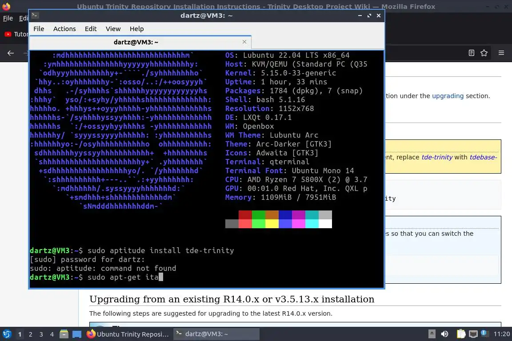Switch to virtual desktop 4

coord(52,334)
